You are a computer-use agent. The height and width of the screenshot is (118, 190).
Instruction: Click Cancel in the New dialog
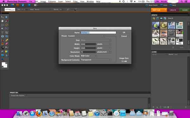(124, 36)
